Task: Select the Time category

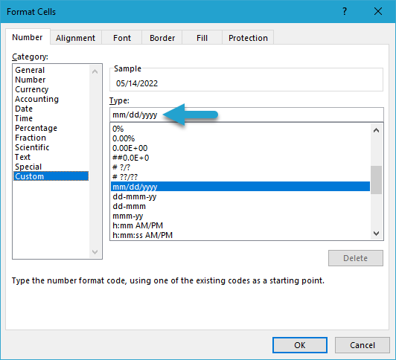Action: pyautogui.click(x=51, y=118)
